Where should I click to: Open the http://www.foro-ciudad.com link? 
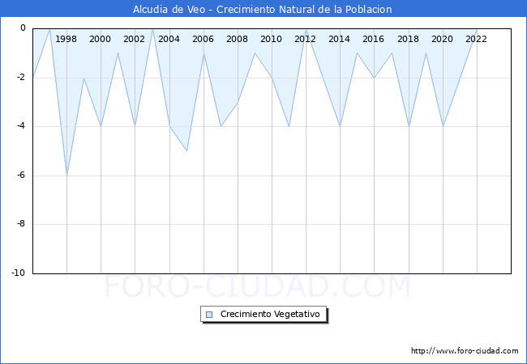point(465,351)
